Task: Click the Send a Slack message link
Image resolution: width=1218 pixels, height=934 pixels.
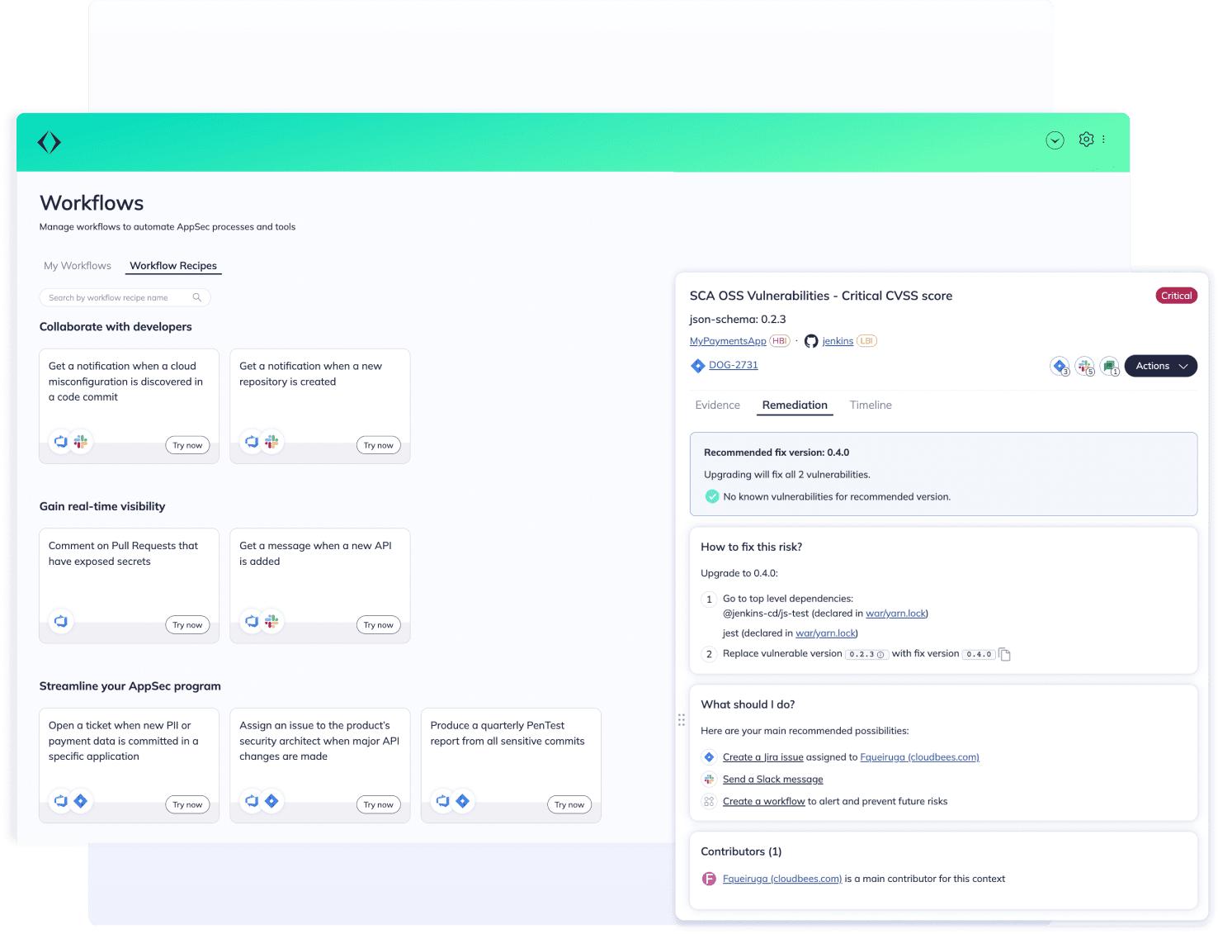Action: pos(772,779)
